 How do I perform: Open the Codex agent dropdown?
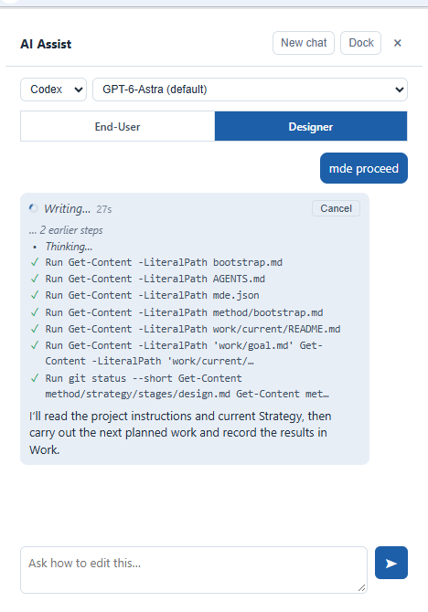click(x=54, y=90)
